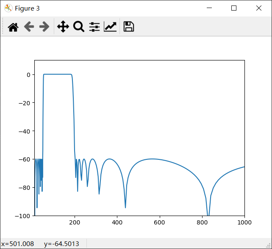Click the x=501.008 status bar readout
Viewport: 272px width, 249px height.
[17, 244]
